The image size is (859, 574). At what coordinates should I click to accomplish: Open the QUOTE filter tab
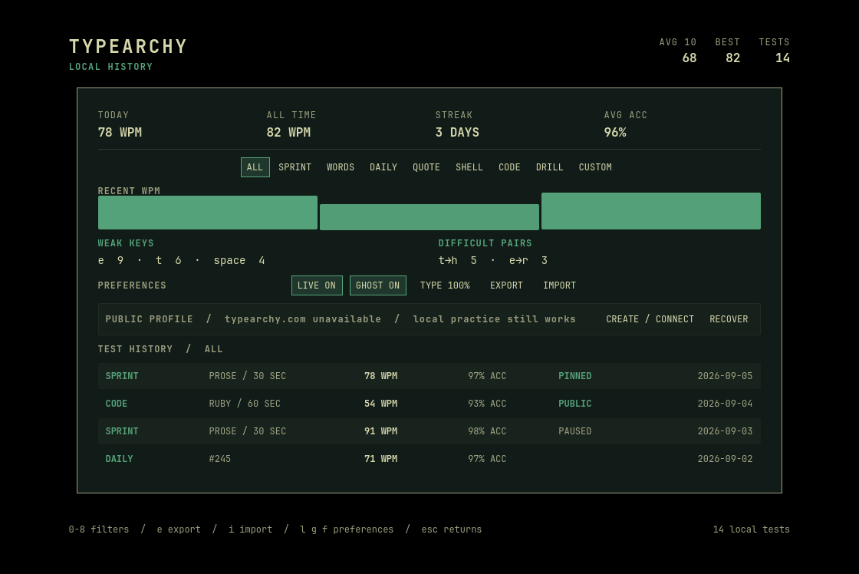pos(426,167)
